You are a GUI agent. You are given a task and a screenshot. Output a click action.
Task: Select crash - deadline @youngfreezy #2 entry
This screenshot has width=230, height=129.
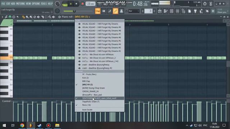(100, 68)
